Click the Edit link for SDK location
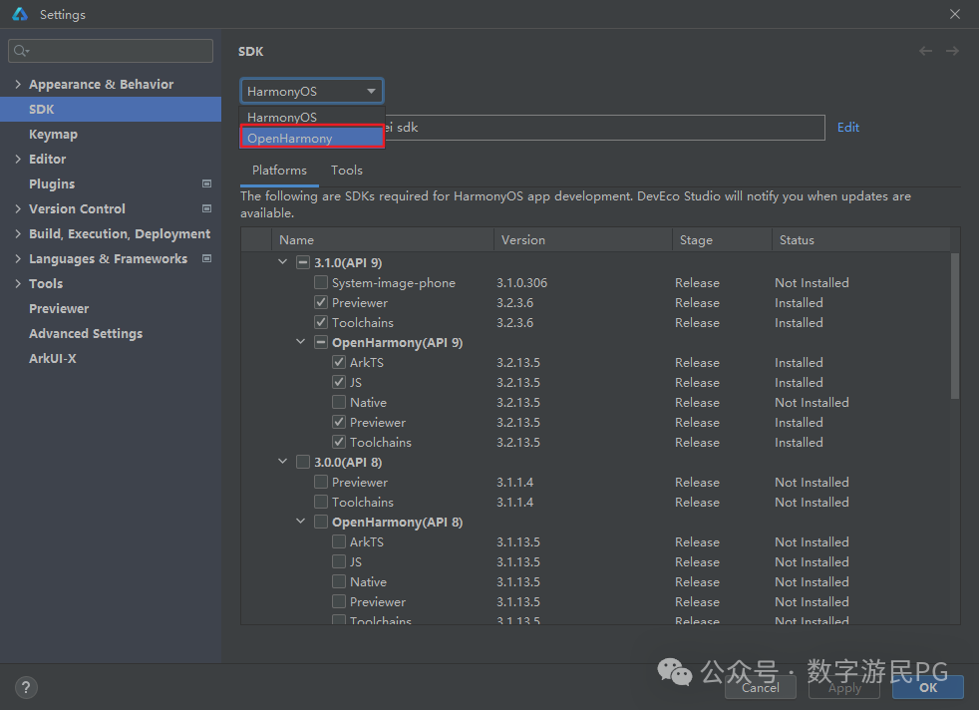 (x=847, y=128)
